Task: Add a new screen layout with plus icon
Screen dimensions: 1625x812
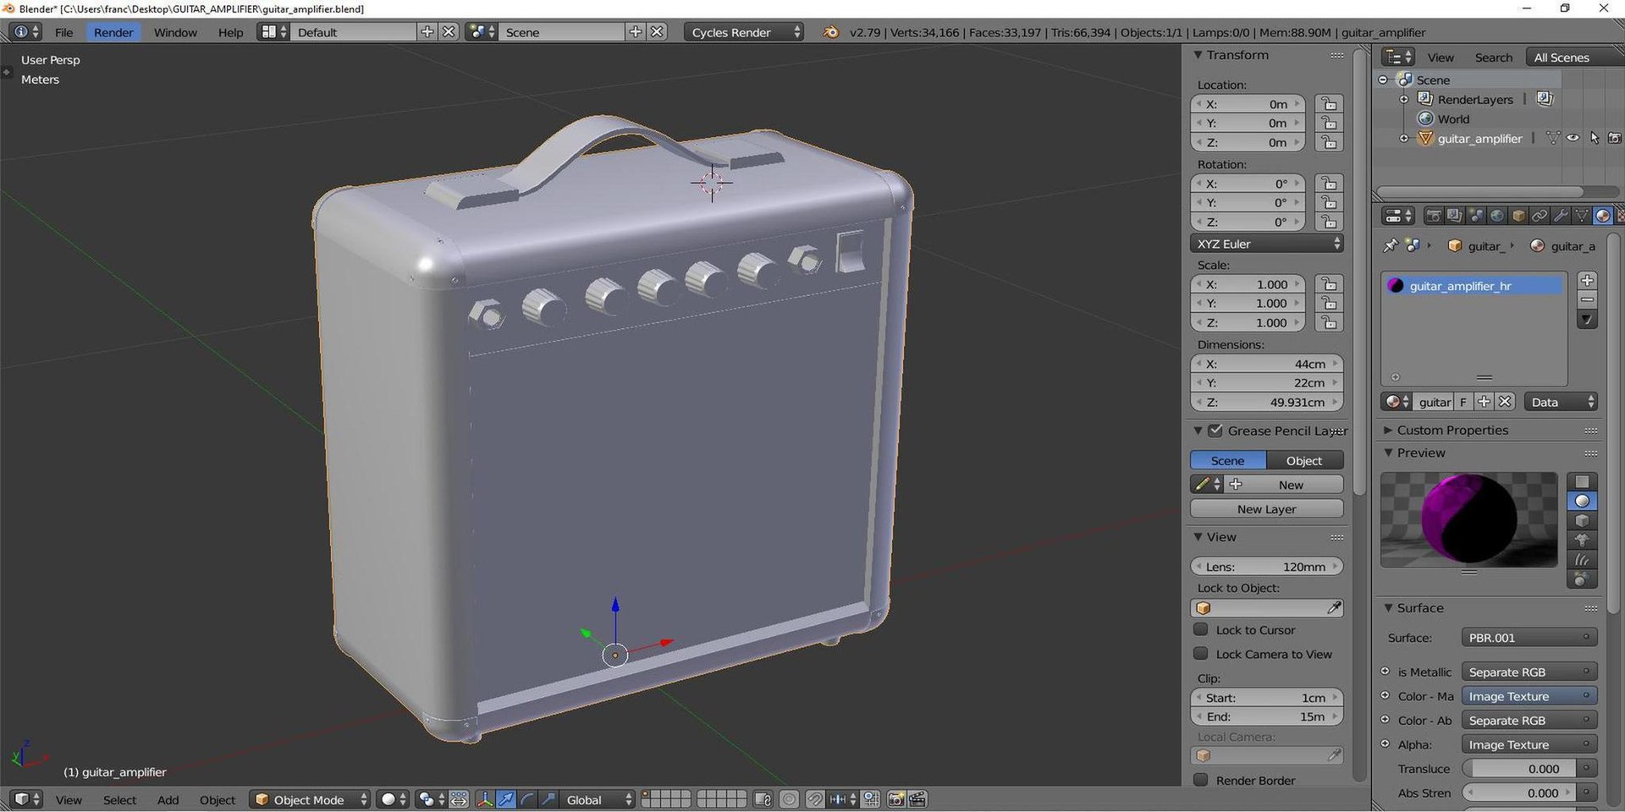Action: [427, 32]
